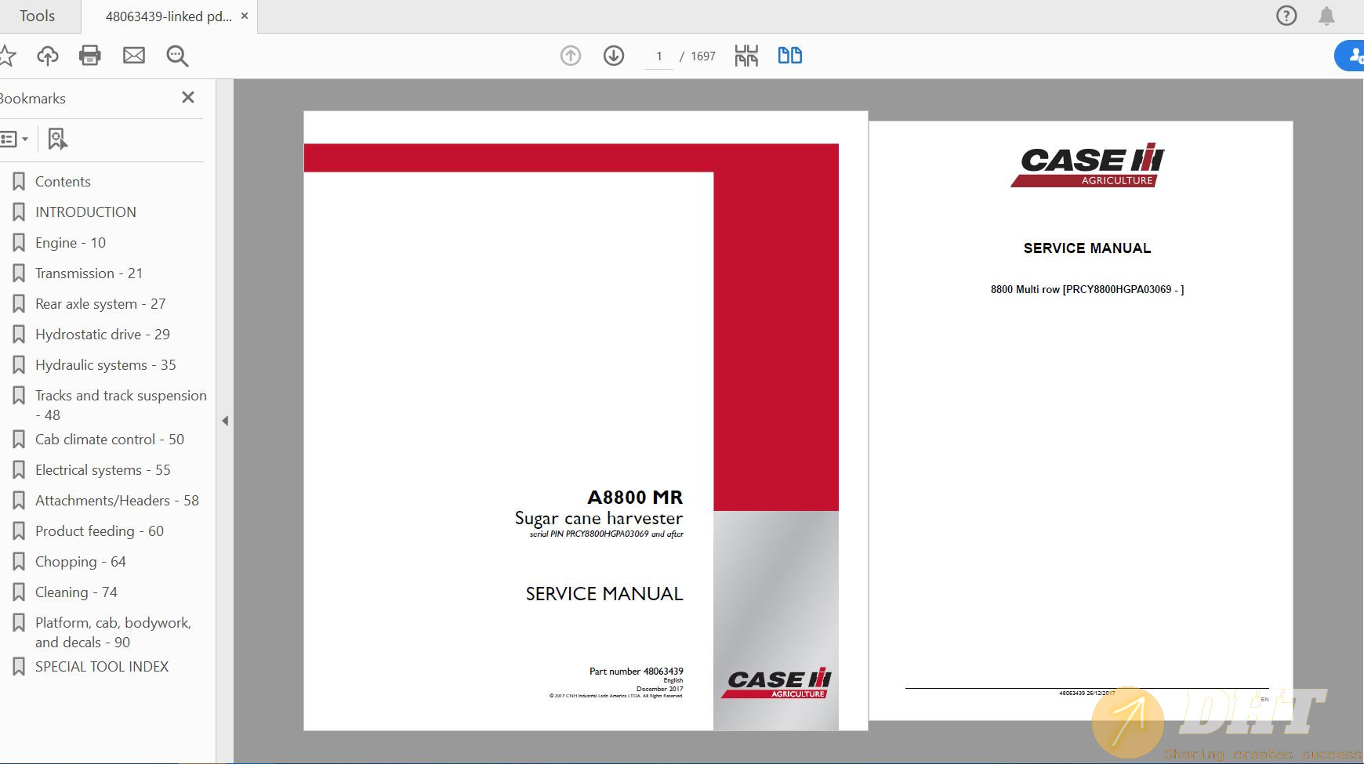Click the page number input field

pyautogui.click(x=660, y=56)
